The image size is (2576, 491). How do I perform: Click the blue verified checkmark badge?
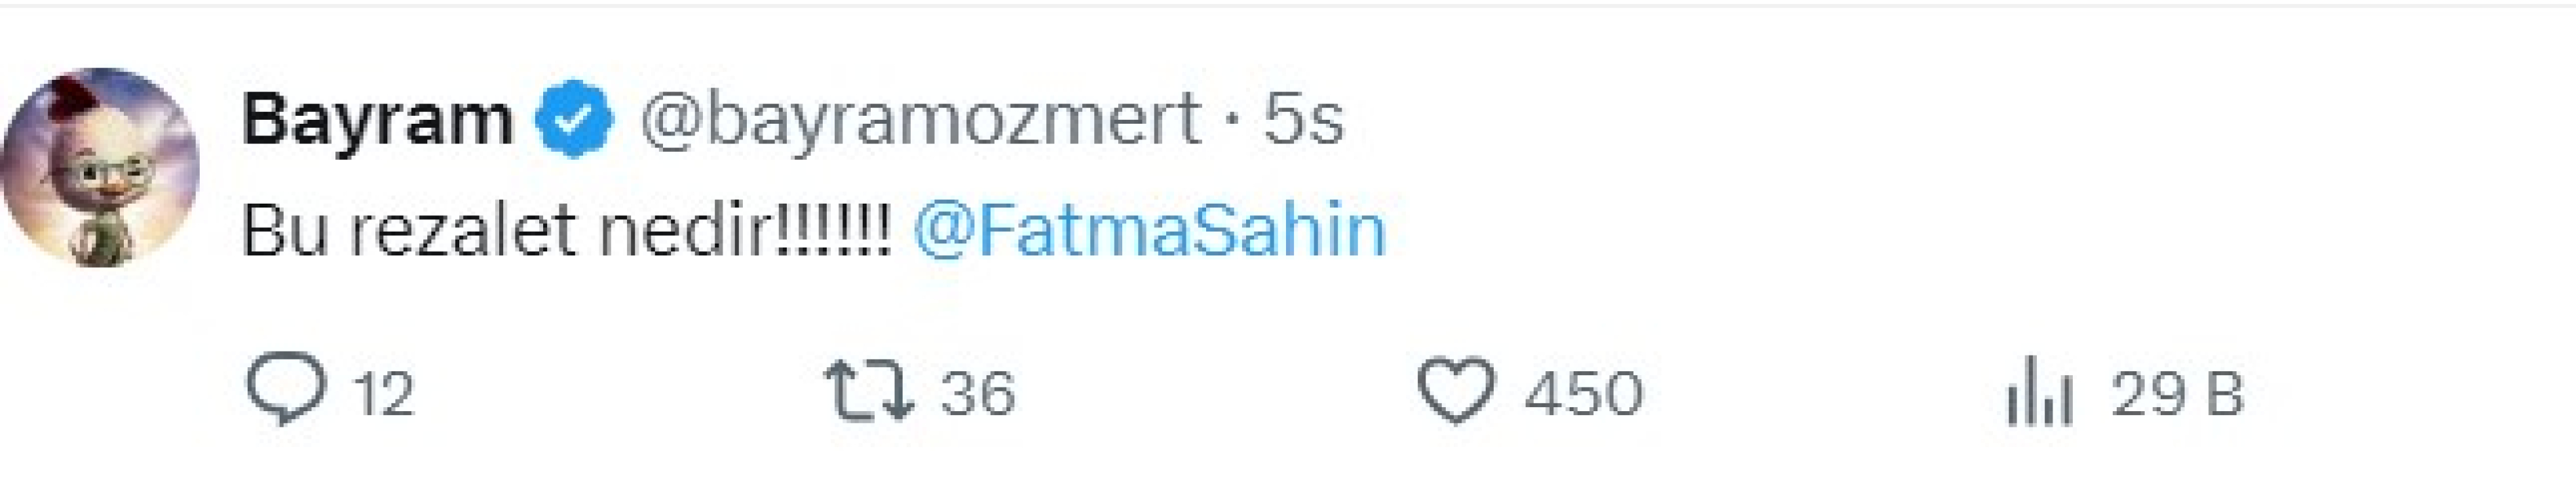point(574,120)
